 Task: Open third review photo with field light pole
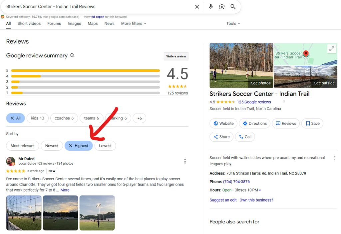click(97, 213)
